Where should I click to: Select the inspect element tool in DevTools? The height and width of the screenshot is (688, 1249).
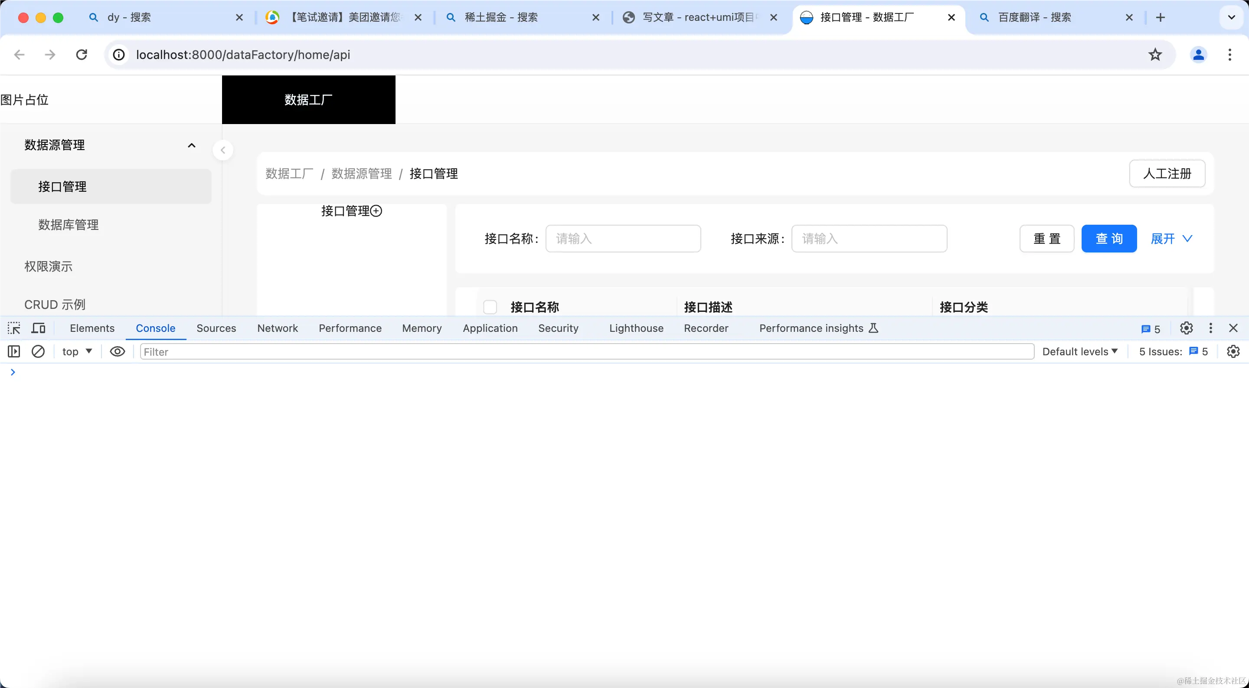pos(14,328)
